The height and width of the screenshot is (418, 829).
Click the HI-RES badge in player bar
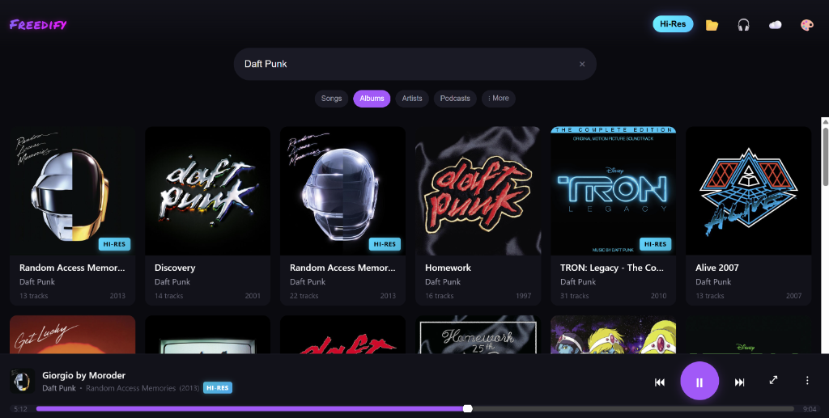point(218,388)
